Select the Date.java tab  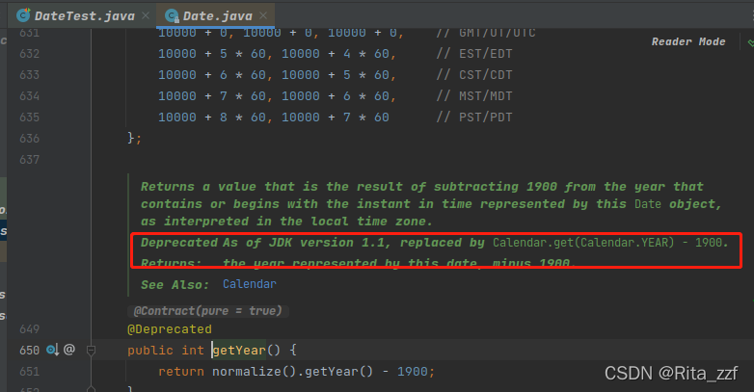tap(217, 15)
